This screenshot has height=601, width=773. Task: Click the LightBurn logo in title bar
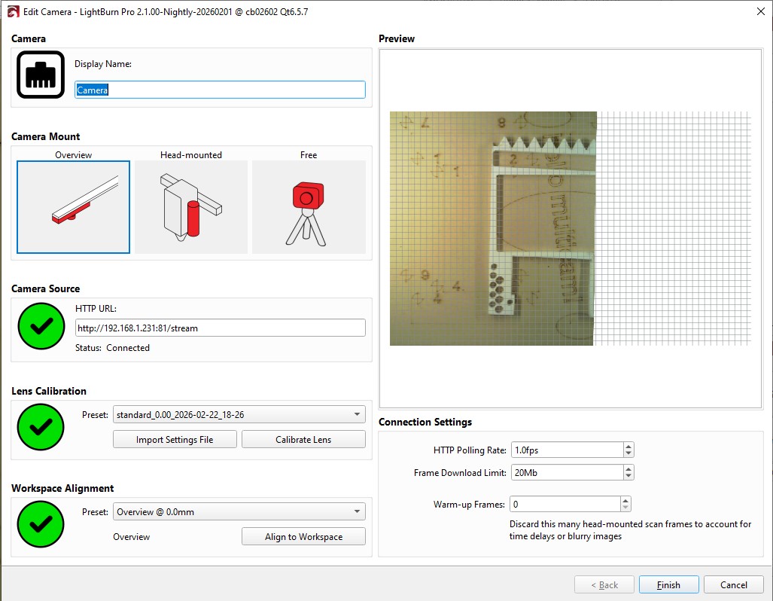pyautogui.click(x=12, y=11)
